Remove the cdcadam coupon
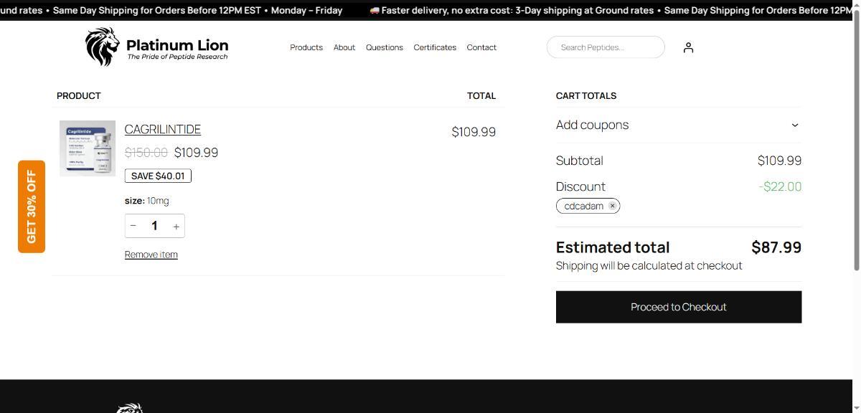The image size is (861, 413). tap(612, 206)
